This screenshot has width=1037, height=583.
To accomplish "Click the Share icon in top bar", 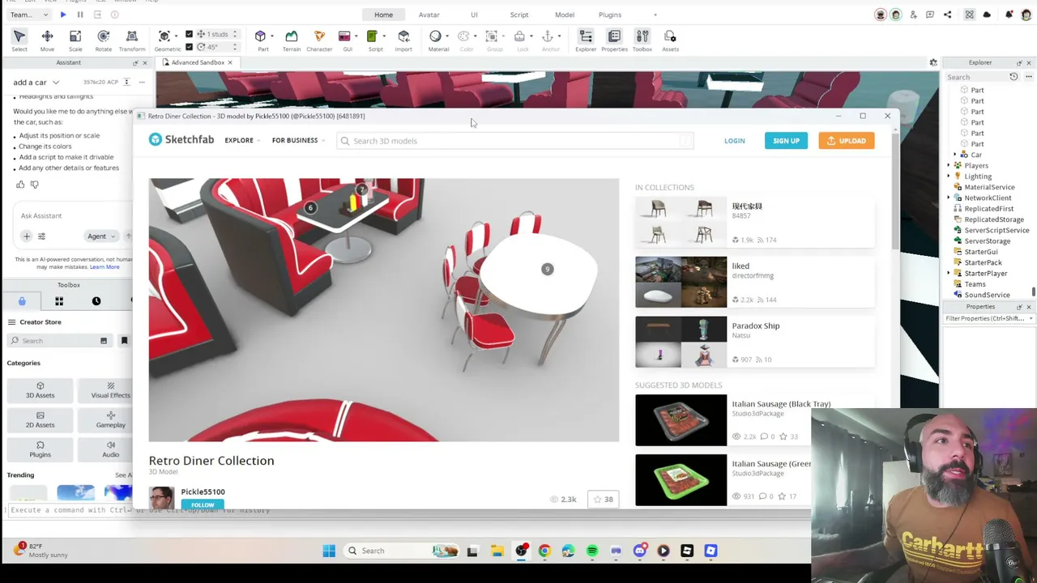I will [x=947, y=15].
